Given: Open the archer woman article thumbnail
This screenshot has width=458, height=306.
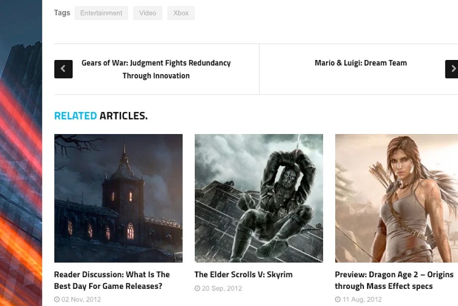Looking at the screenshot, I should 397,198.
